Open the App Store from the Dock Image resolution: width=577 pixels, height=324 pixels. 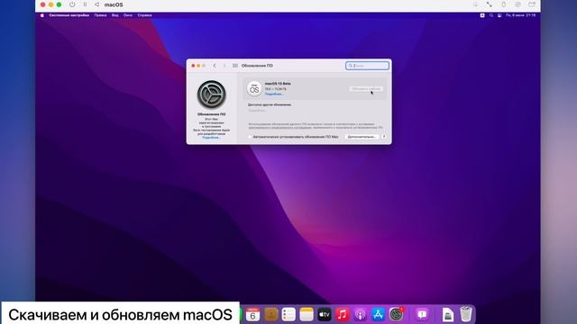tap(378, 314)
